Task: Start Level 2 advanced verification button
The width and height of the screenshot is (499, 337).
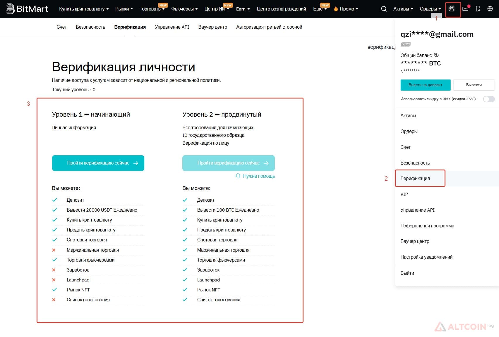Action: pyautogui.click(x=228, y=163)
